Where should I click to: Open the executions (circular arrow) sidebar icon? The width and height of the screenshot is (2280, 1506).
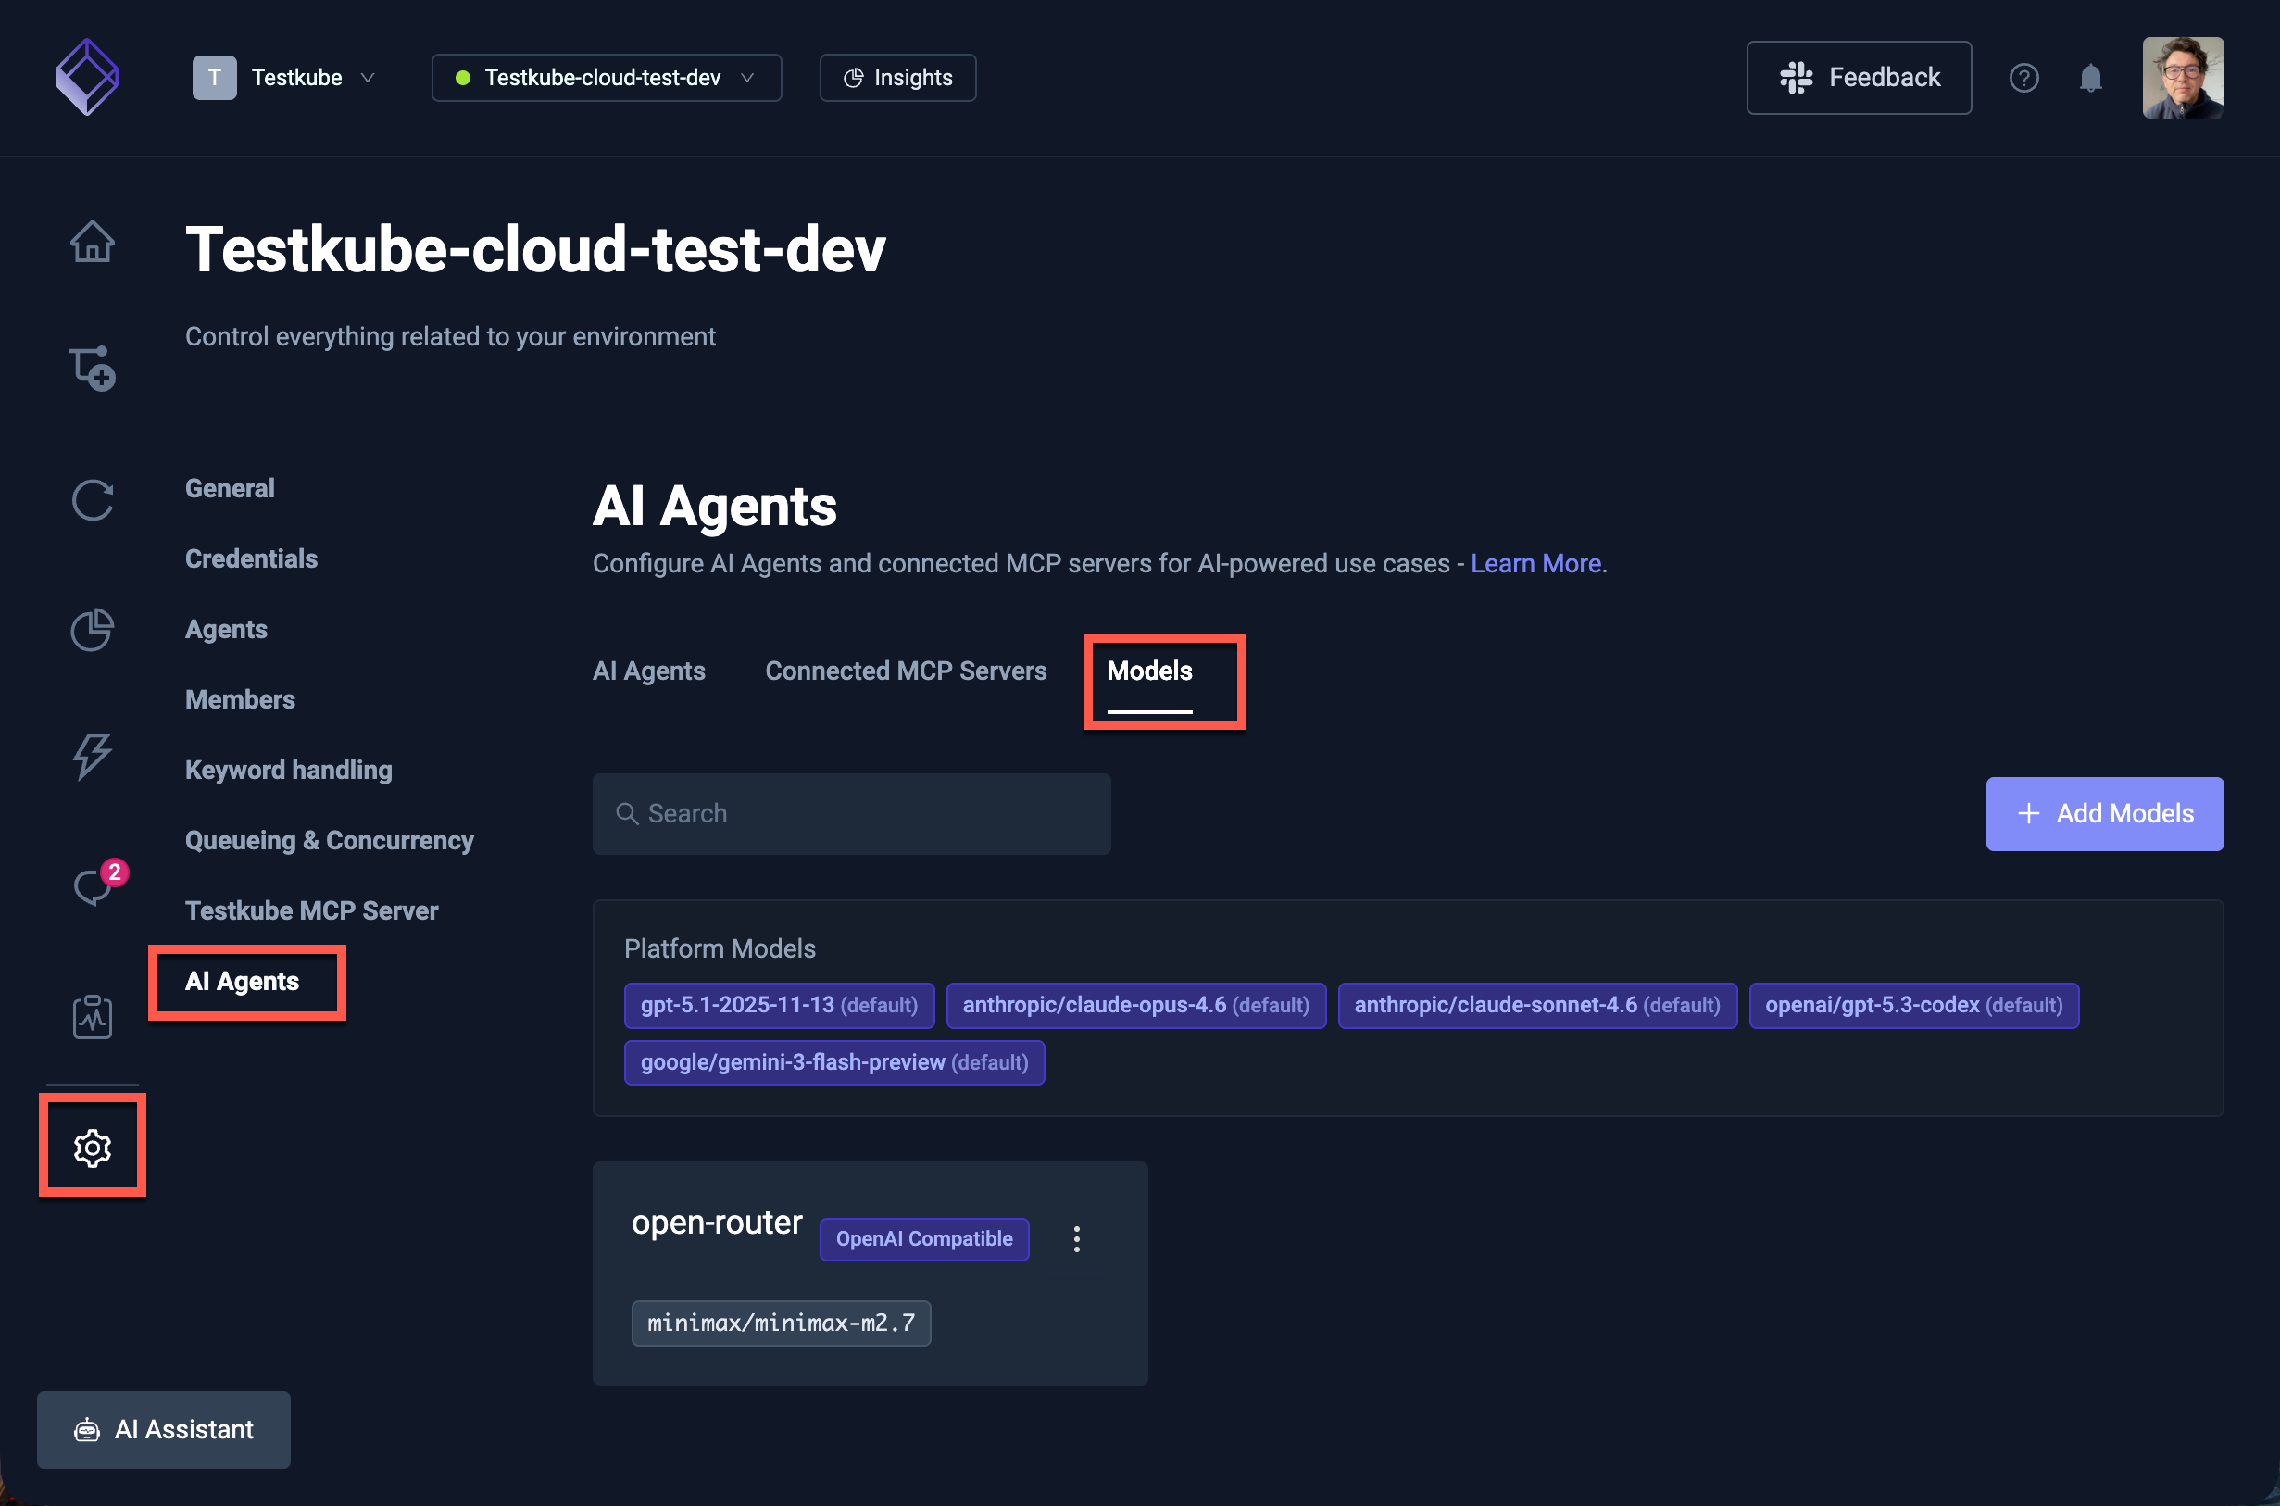pyautogui.click(x=93, y=499)
